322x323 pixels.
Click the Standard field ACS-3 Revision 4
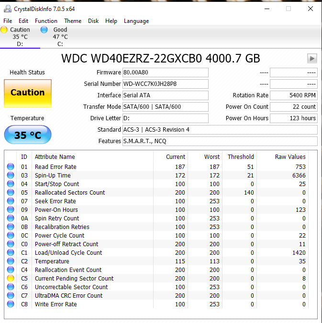tap(220, 130)
